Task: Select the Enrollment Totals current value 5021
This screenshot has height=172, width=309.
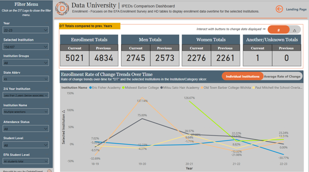Action: 75,58
